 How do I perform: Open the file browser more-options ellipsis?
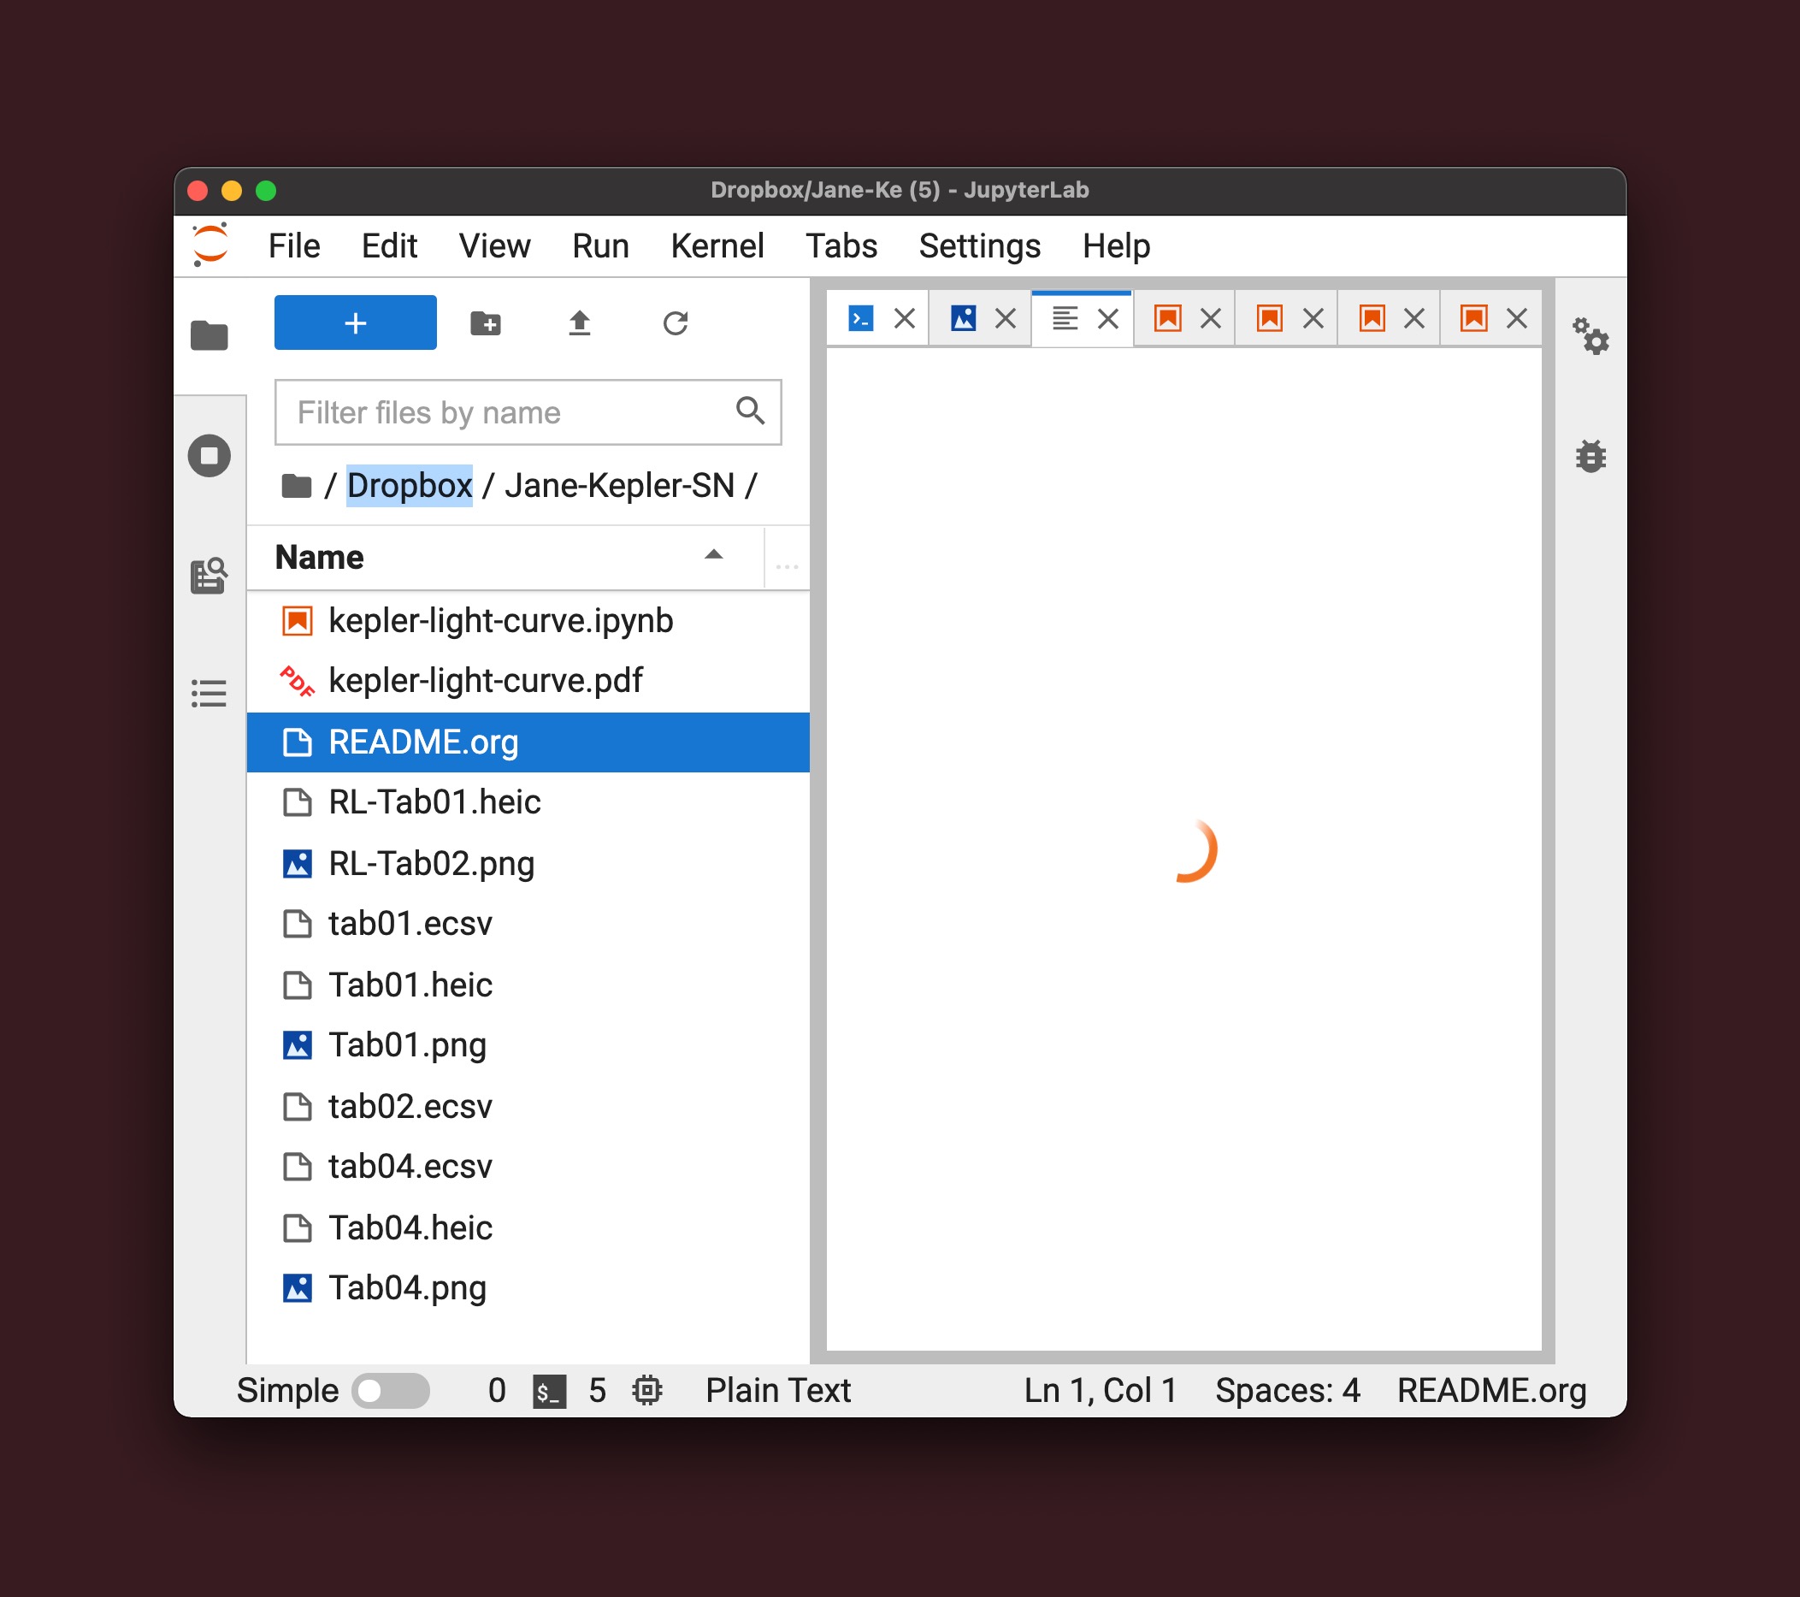787,564
